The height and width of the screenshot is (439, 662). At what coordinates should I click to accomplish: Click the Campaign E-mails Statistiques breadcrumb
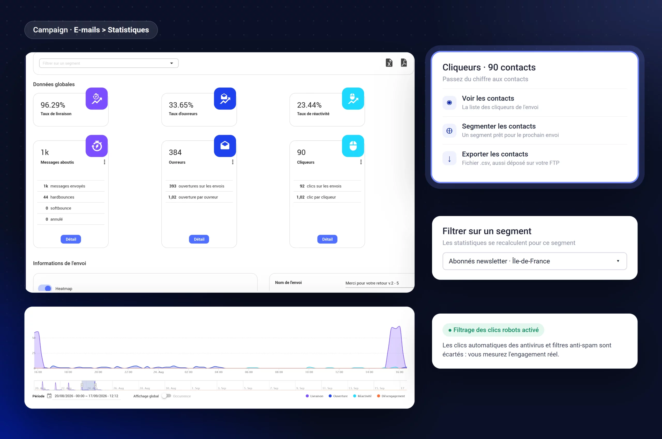(x=91, y=30)
